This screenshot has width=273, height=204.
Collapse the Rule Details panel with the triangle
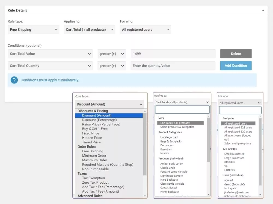(x=263, y=10)
